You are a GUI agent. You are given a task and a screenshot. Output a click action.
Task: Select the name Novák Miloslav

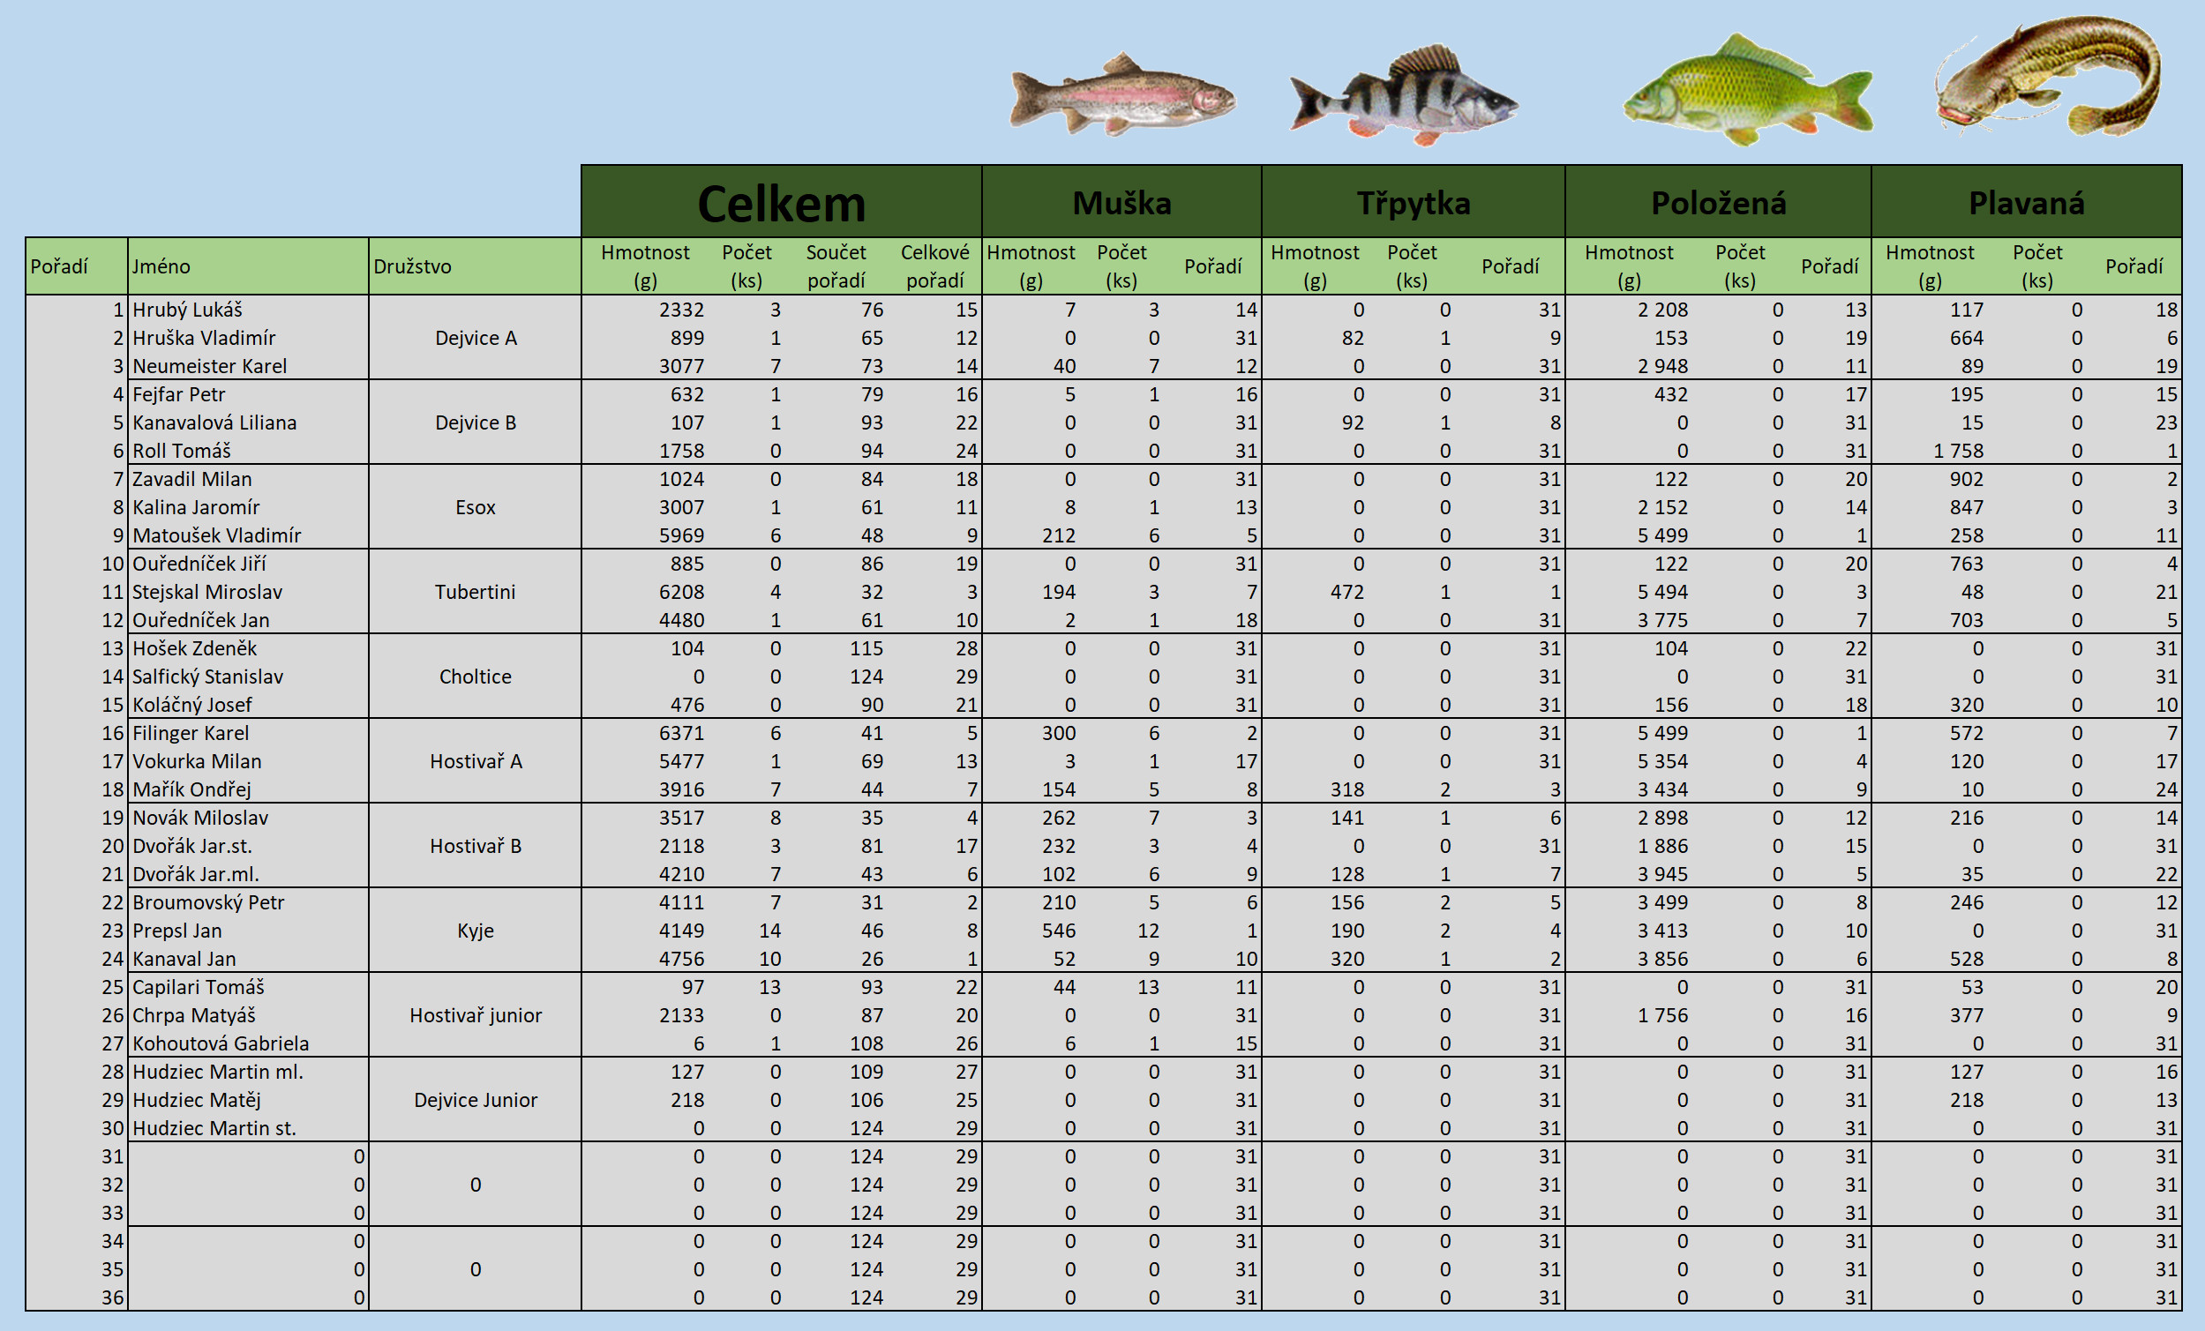click(x=200, y=818)
